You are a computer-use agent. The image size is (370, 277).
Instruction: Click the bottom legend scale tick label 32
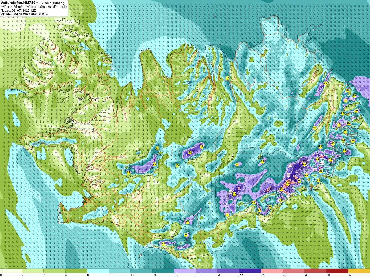tap(350, 275)
